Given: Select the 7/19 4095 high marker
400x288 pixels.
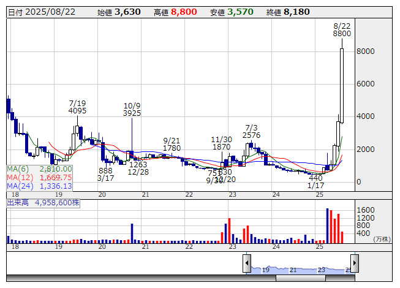Looking at the screenshot, I should [77, 107].
